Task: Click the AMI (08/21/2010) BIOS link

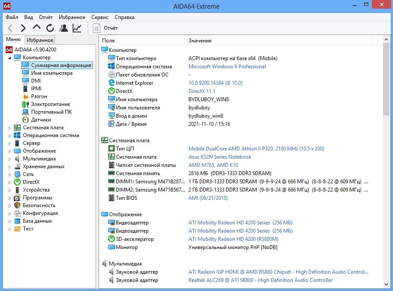Action: pyautogui.click(x=208, y=198)
